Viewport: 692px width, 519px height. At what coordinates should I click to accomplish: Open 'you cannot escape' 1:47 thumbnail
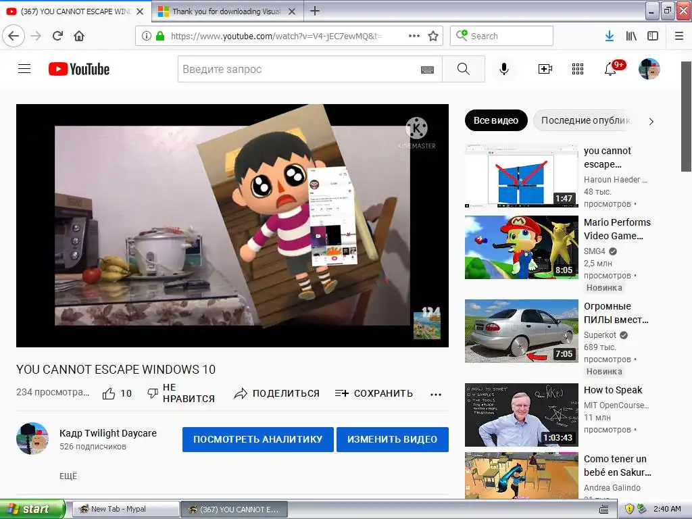[521, 175]
